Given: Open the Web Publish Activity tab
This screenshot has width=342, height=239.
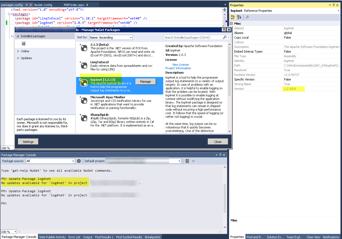Looking at the screenshot, I should click(53, 237).
